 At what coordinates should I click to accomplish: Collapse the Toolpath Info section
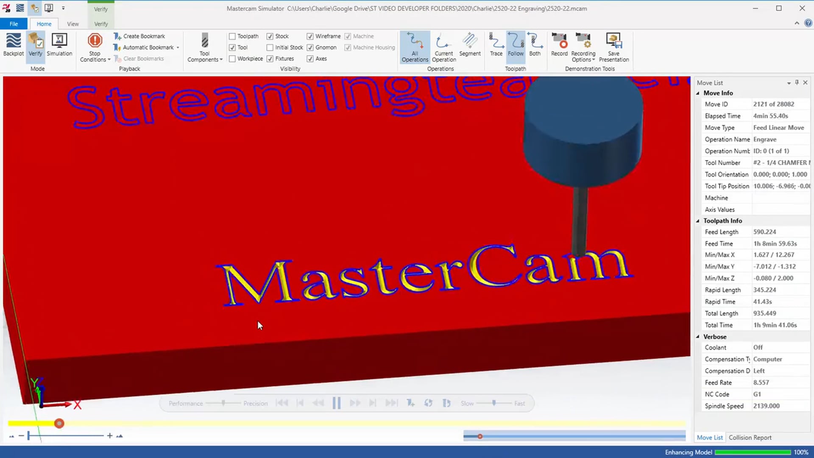[698, 221]
